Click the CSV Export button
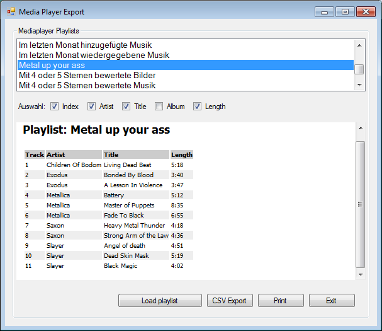382x331 pixels. pyautogui.click(x=230, y=301)
